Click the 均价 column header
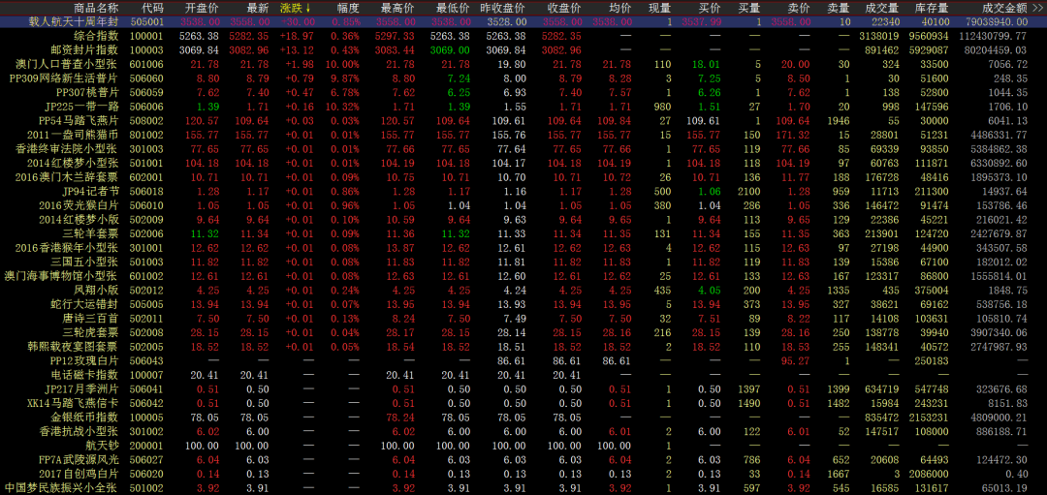 [619, 9]
